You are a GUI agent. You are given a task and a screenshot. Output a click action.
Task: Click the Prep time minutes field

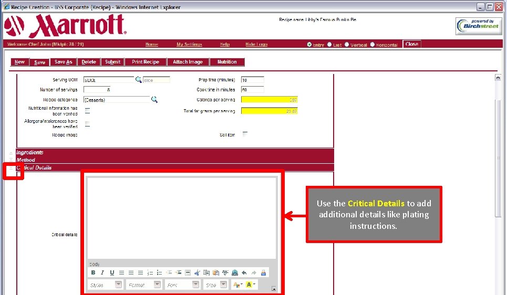point(253,80)
